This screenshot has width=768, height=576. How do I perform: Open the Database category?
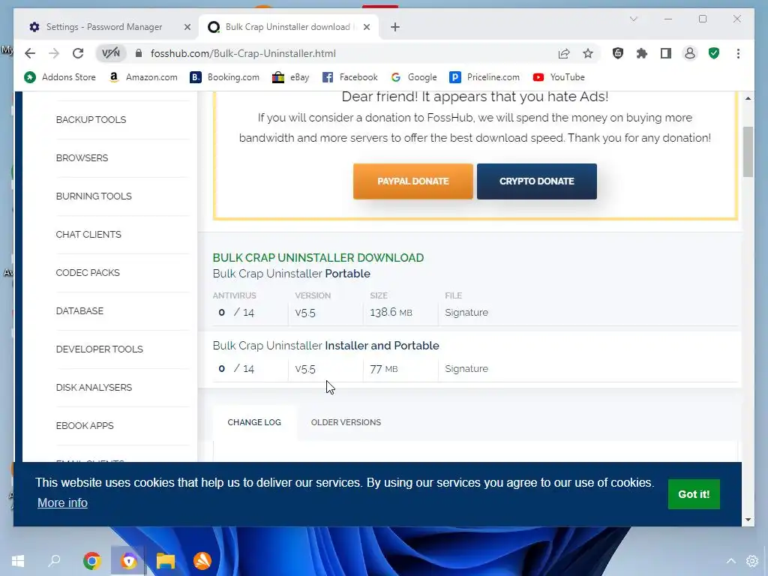79,310
